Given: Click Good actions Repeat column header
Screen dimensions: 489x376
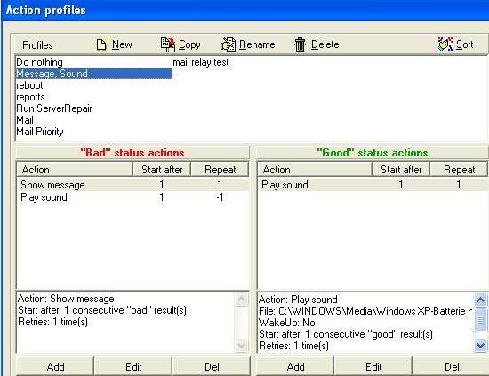Looking at the screenshot, I should [x=459, y=170].
